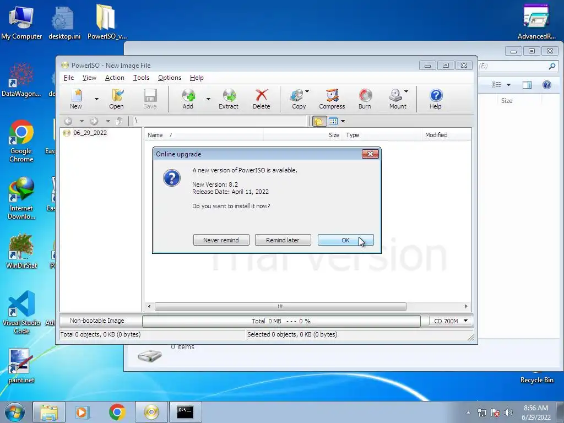
Task: Open Back history dropdown arrow
Action: [x=82, y=121]
